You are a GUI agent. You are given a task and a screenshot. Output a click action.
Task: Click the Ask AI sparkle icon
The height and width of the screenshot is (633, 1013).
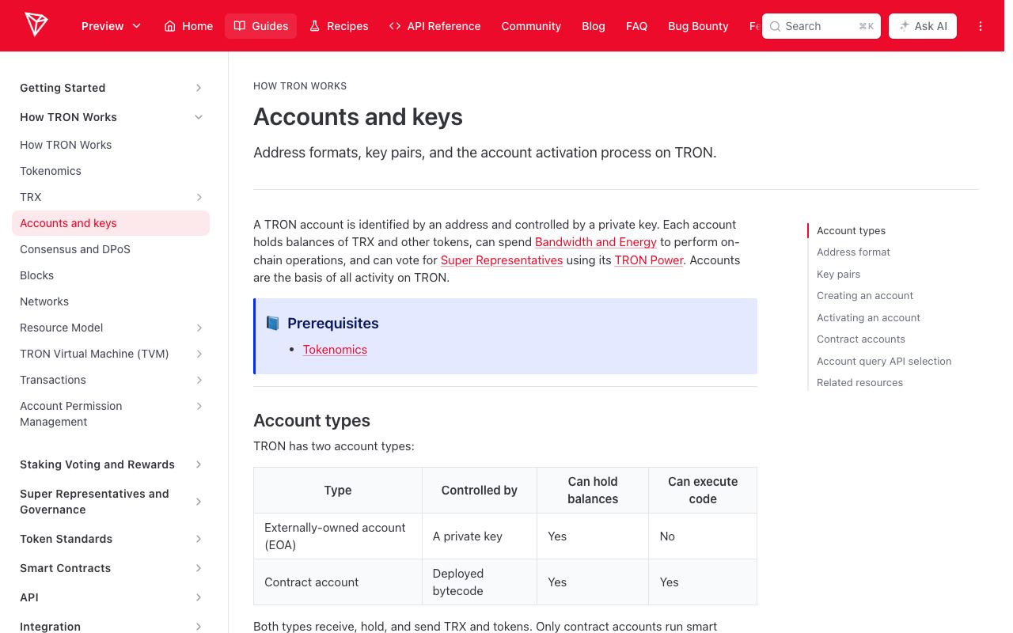pos(905,26)
